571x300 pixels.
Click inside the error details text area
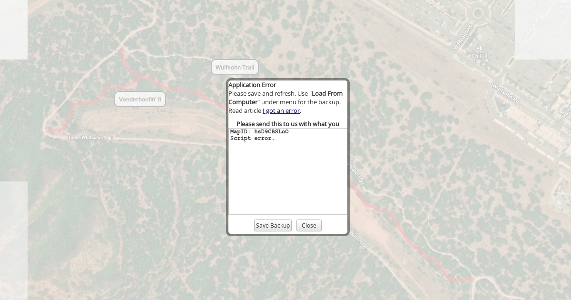[288, 171]
